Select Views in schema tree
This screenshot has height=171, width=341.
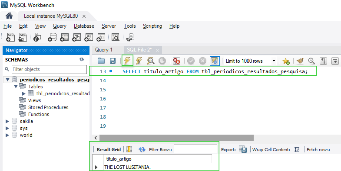point(34,100)
